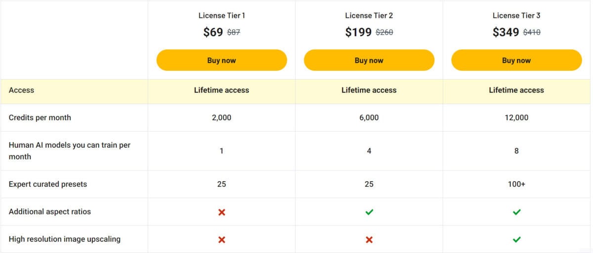Click the red X for Tier 1 aspect ratios
The width and height of the screenshot is (593, 253).
coord(221,212)
